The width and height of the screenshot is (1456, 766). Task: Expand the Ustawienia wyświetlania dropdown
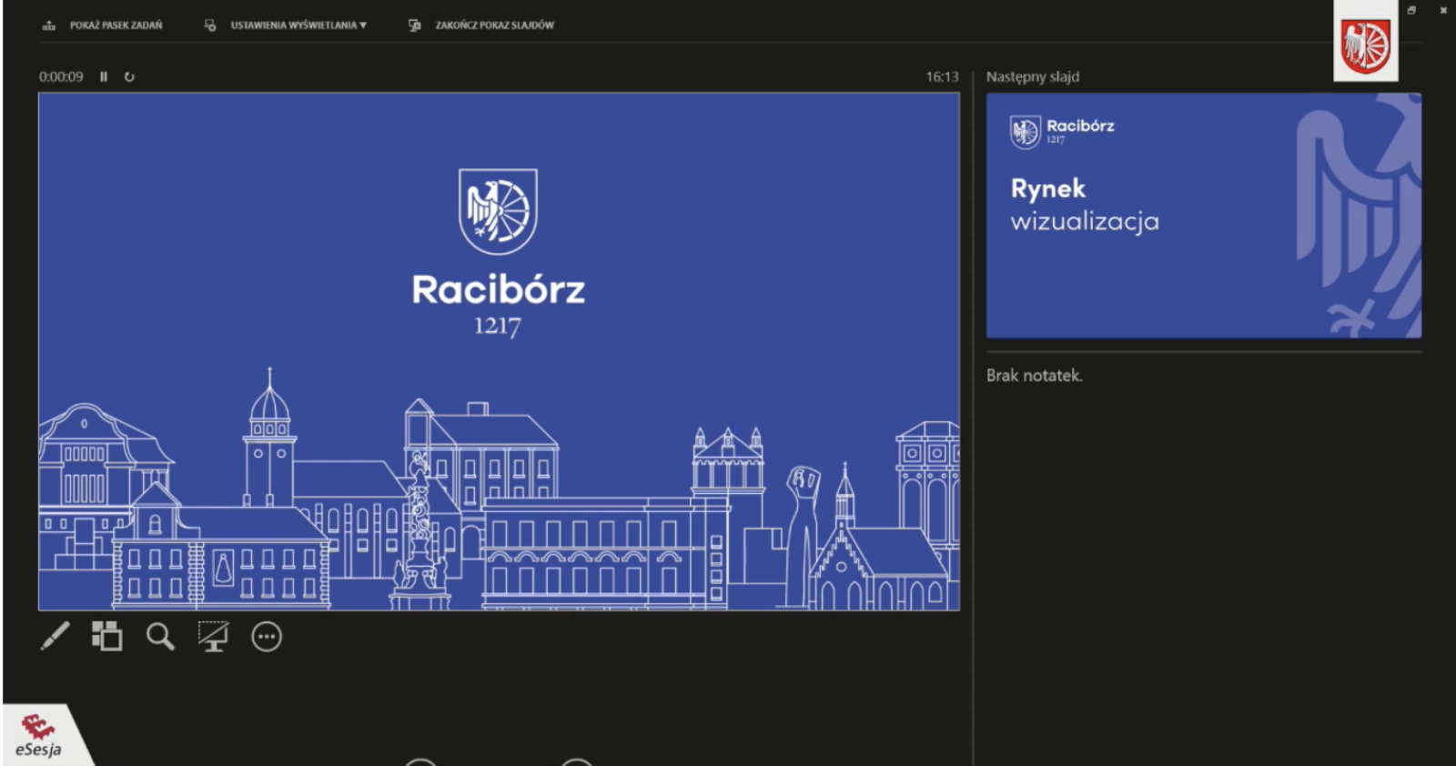pyautogui.click(x=298, y=25)
